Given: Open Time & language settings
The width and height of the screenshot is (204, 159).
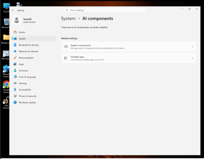Looking at the screenshot, I should point(34,77).
